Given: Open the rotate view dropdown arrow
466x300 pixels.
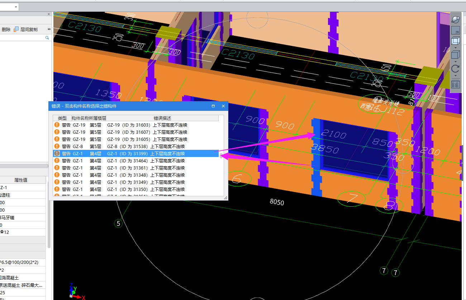Looking at the screenshot, I should (455, 75).
